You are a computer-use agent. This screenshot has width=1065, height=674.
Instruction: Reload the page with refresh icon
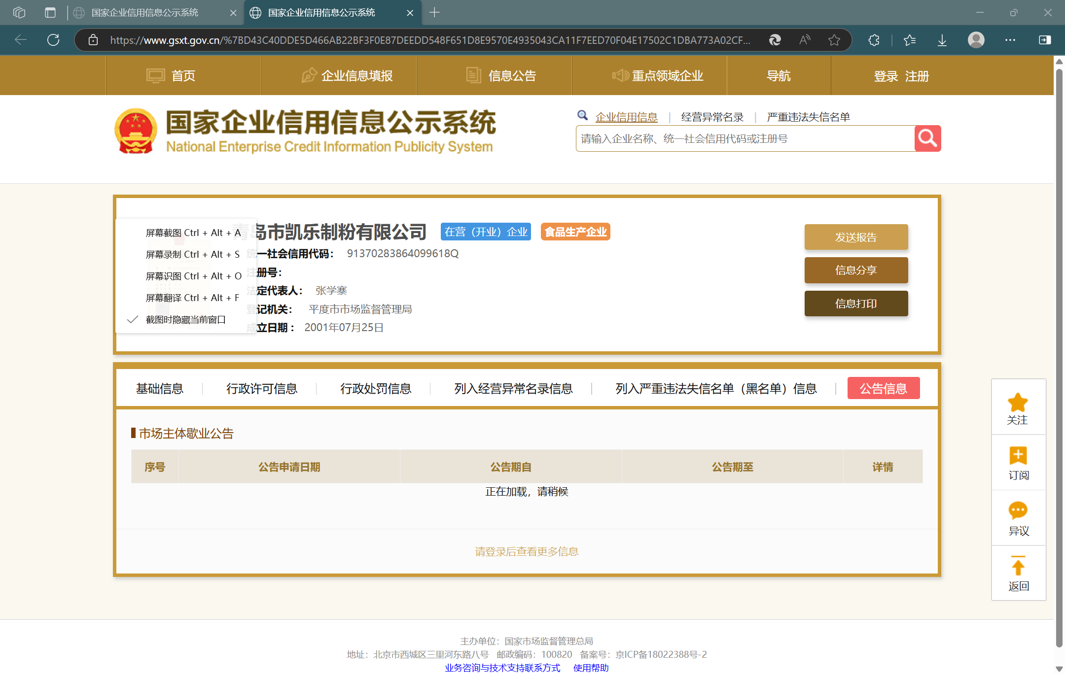click(53, 40)
